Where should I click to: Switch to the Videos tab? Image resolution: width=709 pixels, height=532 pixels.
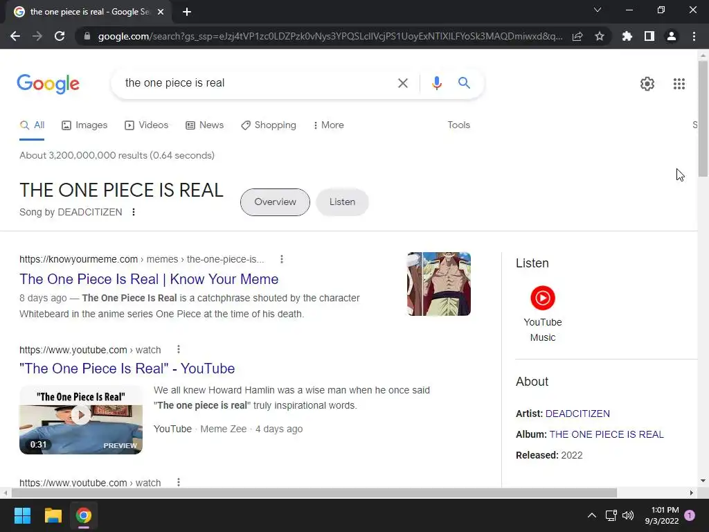(147, 125)
